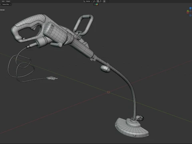Toggle proportional editing button
The height and width of the screenshot is (144, 192).
pos(104,1)
